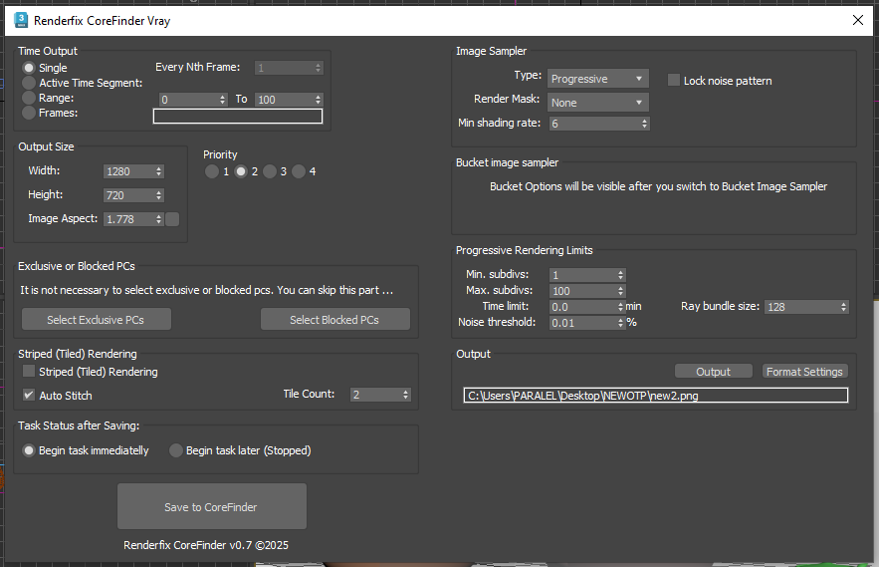The image size is (879, 567).
Task: Click the Max. subdivs value 100
Action: (583, 291)
